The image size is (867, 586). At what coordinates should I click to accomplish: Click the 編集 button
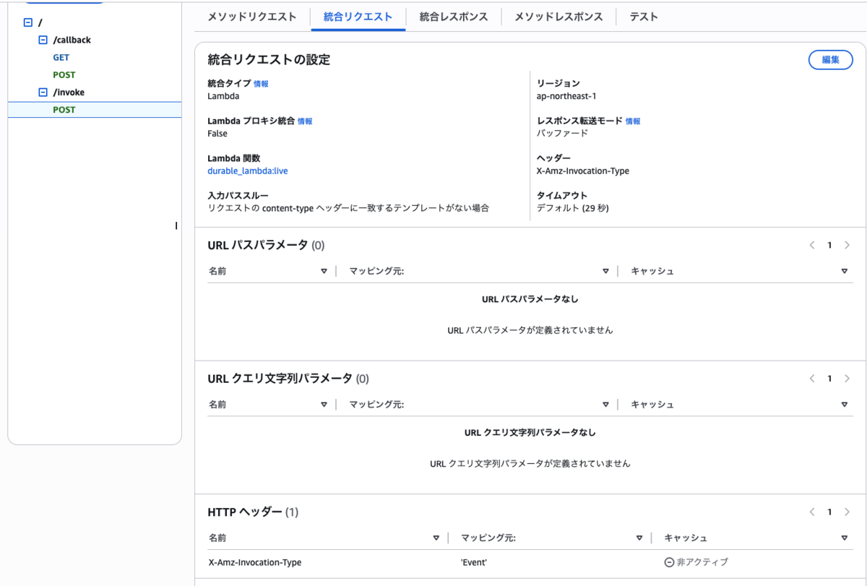point(830,60)
